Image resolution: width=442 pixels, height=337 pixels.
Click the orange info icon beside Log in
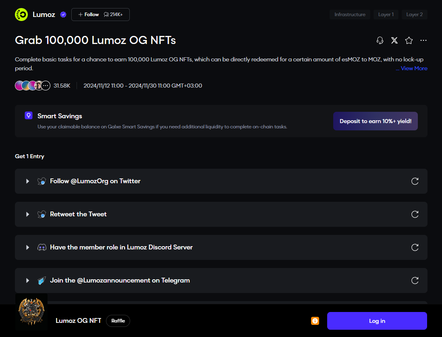[315, 321]
